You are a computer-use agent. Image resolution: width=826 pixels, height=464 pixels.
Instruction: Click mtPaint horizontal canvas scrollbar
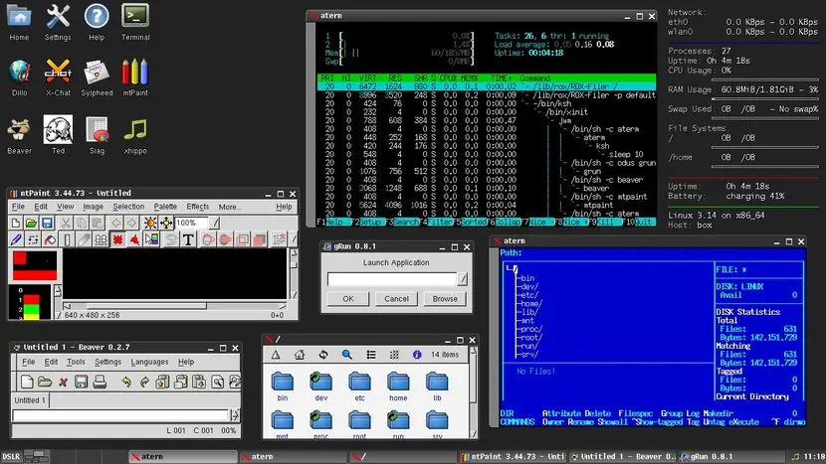coord(174,306)
